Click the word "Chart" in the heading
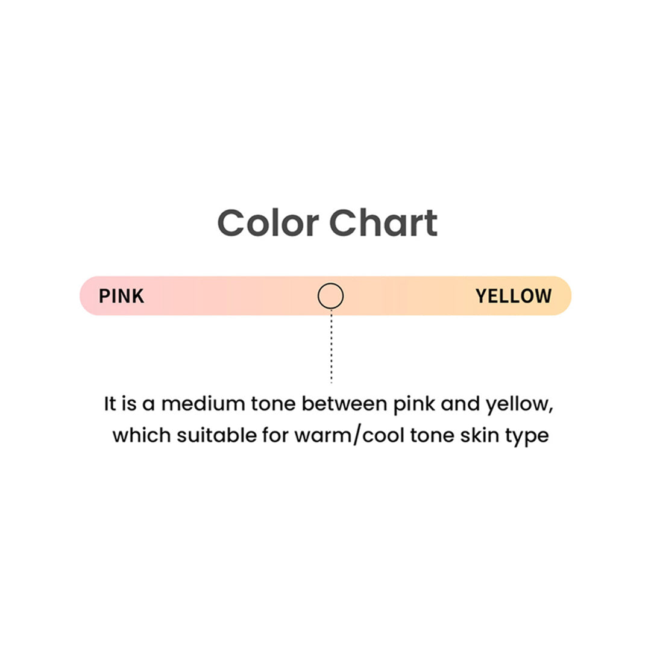651x651 pixels. [383, 223]
